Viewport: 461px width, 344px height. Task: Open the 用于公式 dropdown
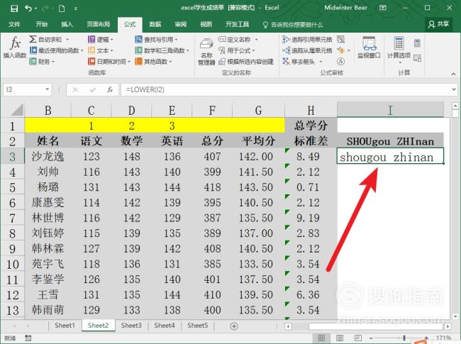point(237,50)
